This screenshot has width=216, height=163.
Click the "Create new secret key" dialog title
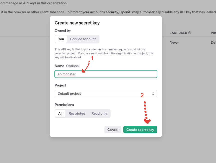(77, 23)
